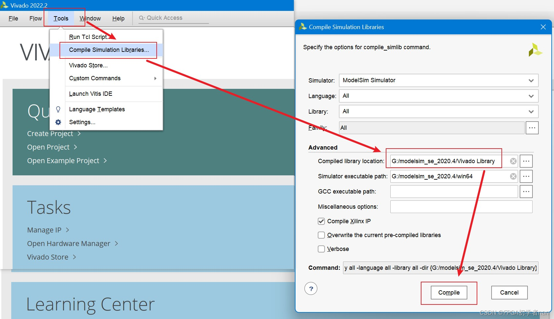554x319 pixels.
Task: Click the chevron next to Open Example Project
Action: tap(105, 160)
